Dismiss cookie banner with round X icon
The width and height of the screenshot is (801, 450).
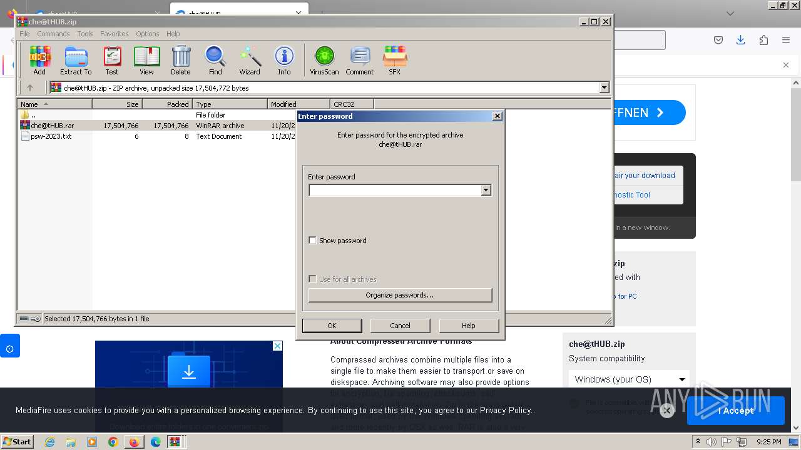[x=667, y=411]
